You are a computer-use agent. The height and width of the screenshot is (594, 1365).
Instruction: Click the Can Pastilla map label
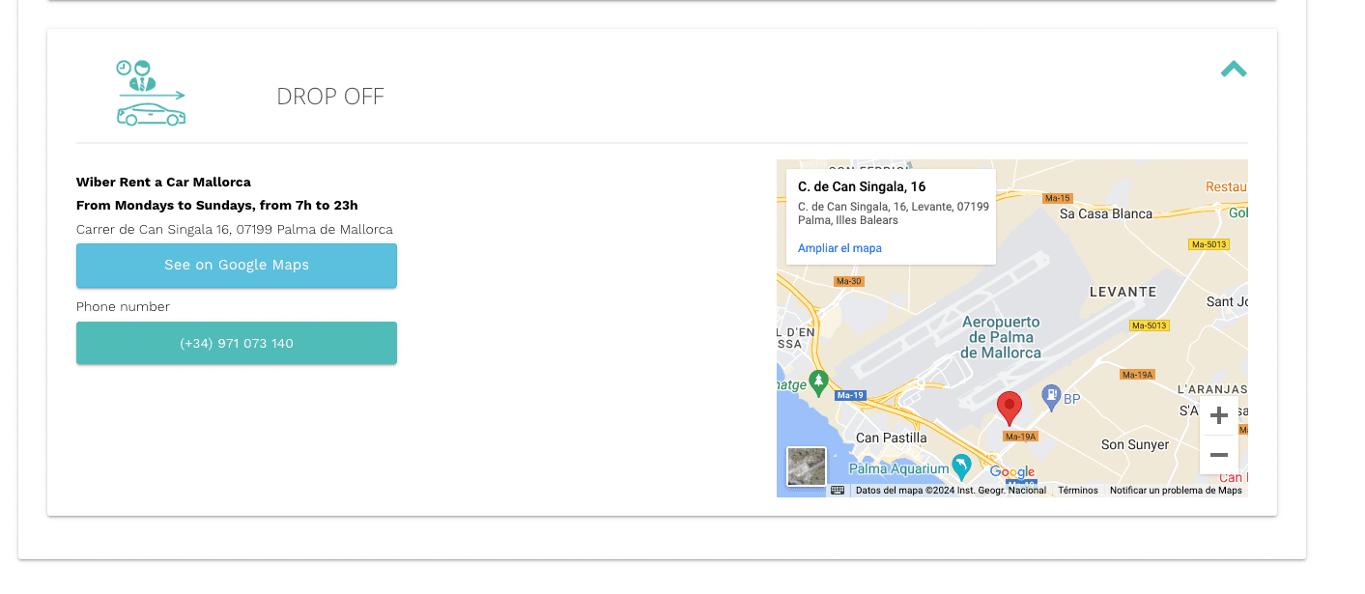click(x=891, y=438)
